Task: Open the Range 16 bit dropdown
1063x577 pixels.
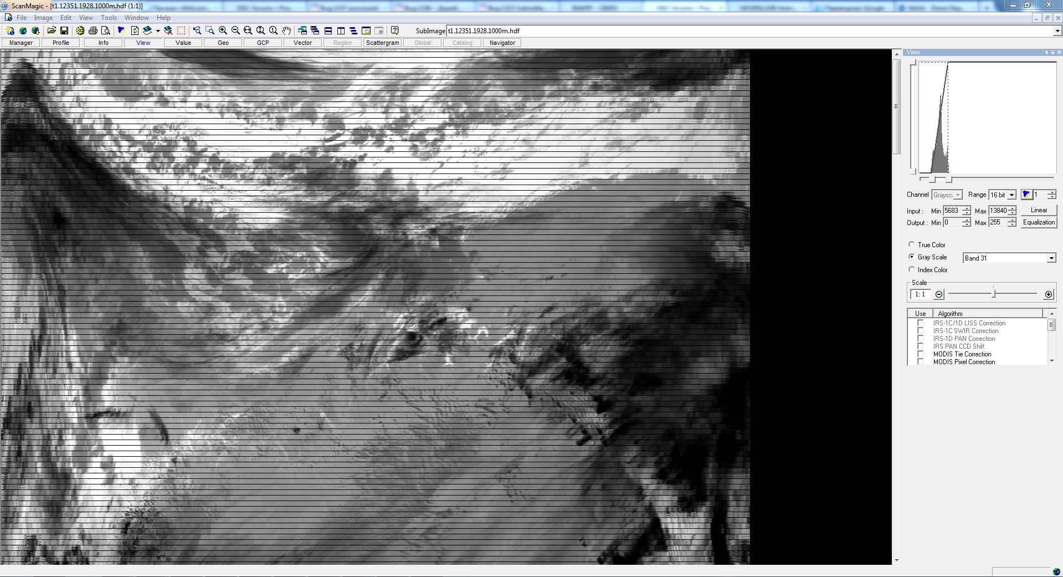Action: 1011,195
